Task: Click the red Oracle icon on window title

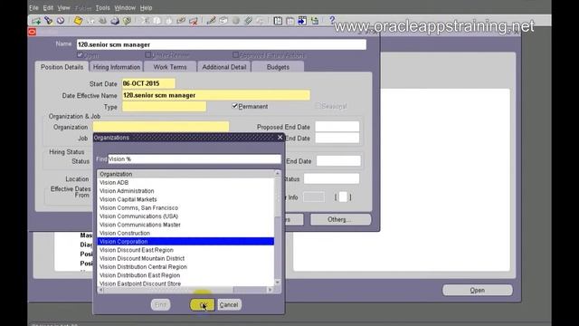Action: (33, 33)
